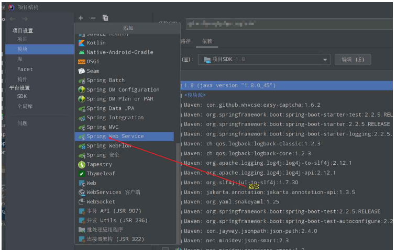Select the 1.8 java version dependency row
396x250 pixels.
point(287,86)
